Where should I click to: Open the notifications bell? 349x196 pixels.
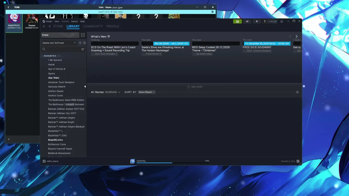tap(257, 21)
